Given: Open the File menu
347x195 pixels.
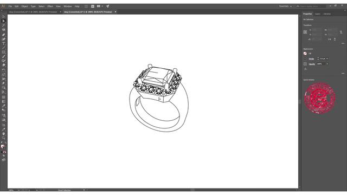Looking at the screenshot, I should (10, 6).
